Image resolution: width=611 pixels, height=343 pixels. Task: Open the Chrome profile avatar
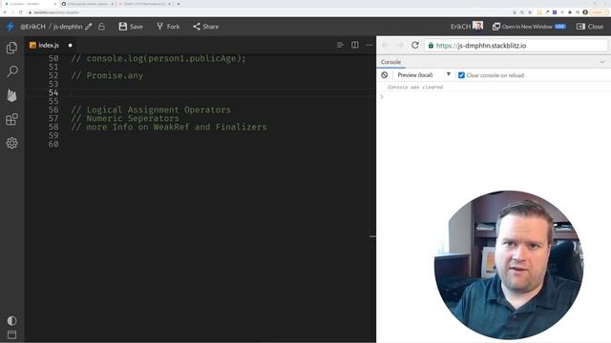point(585,12)
